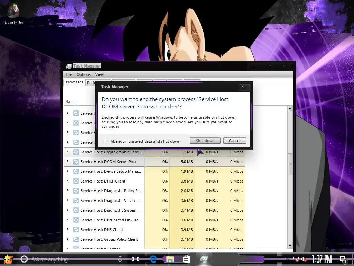Switch to the Performance tab
354x266 pixels.
[91, 83]
